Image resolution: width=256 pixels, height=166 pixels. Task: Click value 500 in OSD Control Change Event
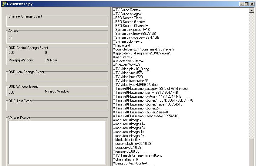click(11, 53)
